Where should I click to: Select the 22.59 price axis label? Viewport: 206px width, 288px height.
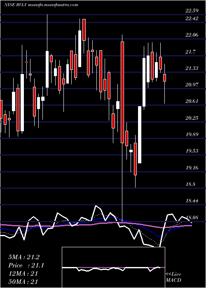[192, 11]
